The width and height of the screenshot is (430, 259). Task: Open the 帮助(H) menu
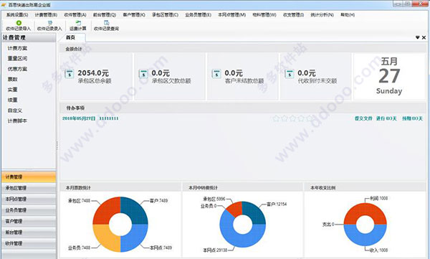tap(348, 15)
